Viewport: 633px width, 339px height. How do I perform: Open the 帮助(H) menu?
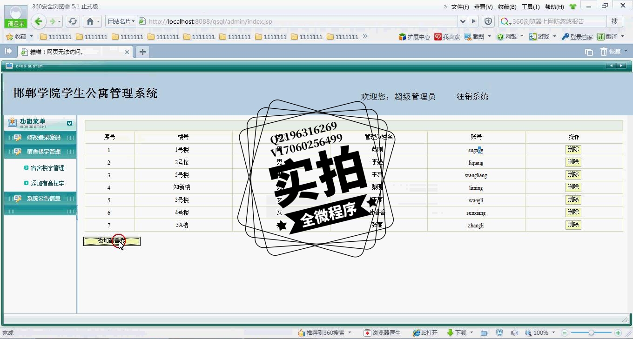pyautogui.click(x=554, y=7)
